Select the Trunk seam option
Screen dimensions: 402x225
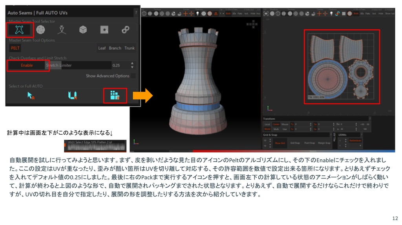(x=130, y=48)
